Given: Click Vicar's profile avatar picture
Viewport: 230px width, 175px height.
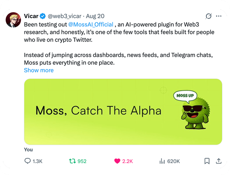Looking at the screenshot, I should (13, 20).
